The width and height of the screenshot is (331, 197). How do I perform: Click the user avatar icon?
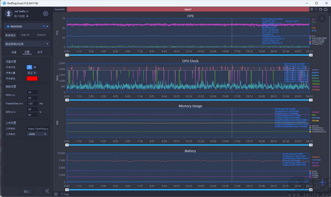[x=9, y=14]
